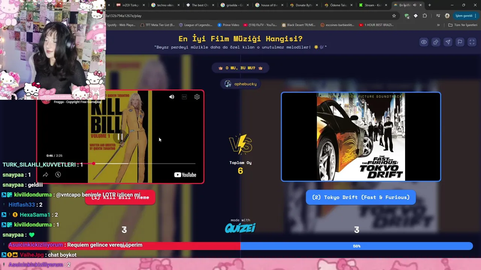Click the blue 50% vote progress bar
This screenshot has height=270, width=481.
357,246
